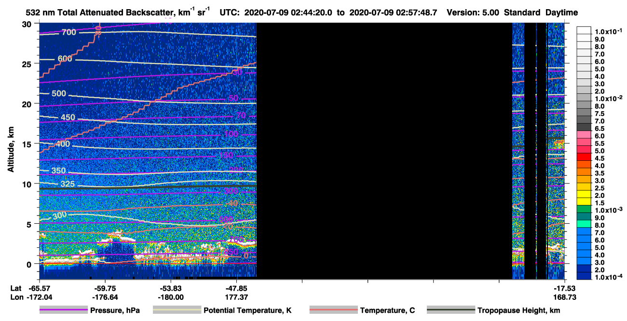Image resolution: width=627 pixels, height=321 pixels.
Task: Click the dark Tropopause Height legend line sample
Action: pos(451,310)
